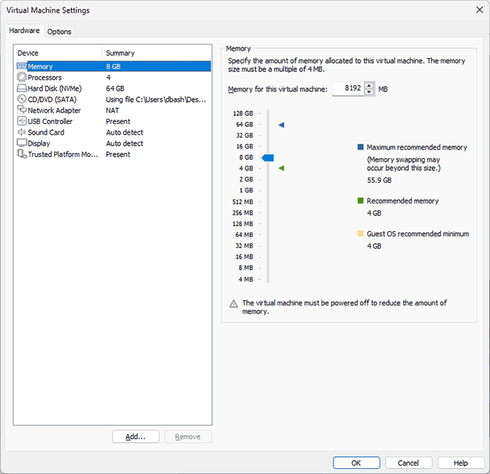Image resolution: width=490 pixels, height=474 pixels.
Task: Click the OK button
Action: tap(356, 463)
